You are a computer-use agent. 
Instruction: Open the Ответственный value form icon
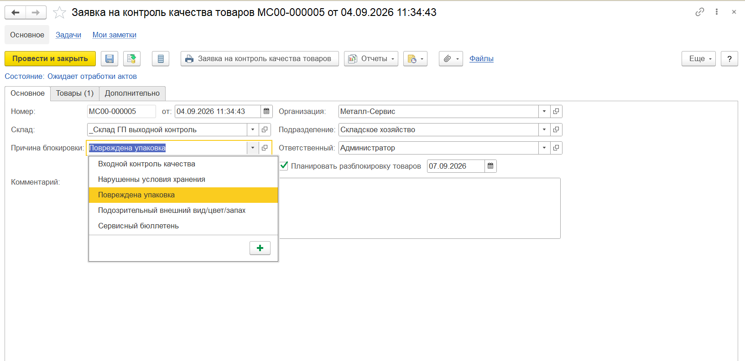[x=556, y=148]
